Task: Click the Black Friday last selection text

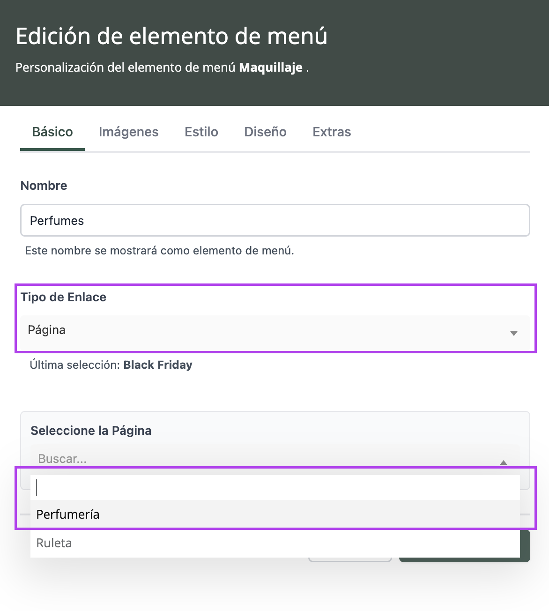Action: pyautogui.click(x=158, y=365)
